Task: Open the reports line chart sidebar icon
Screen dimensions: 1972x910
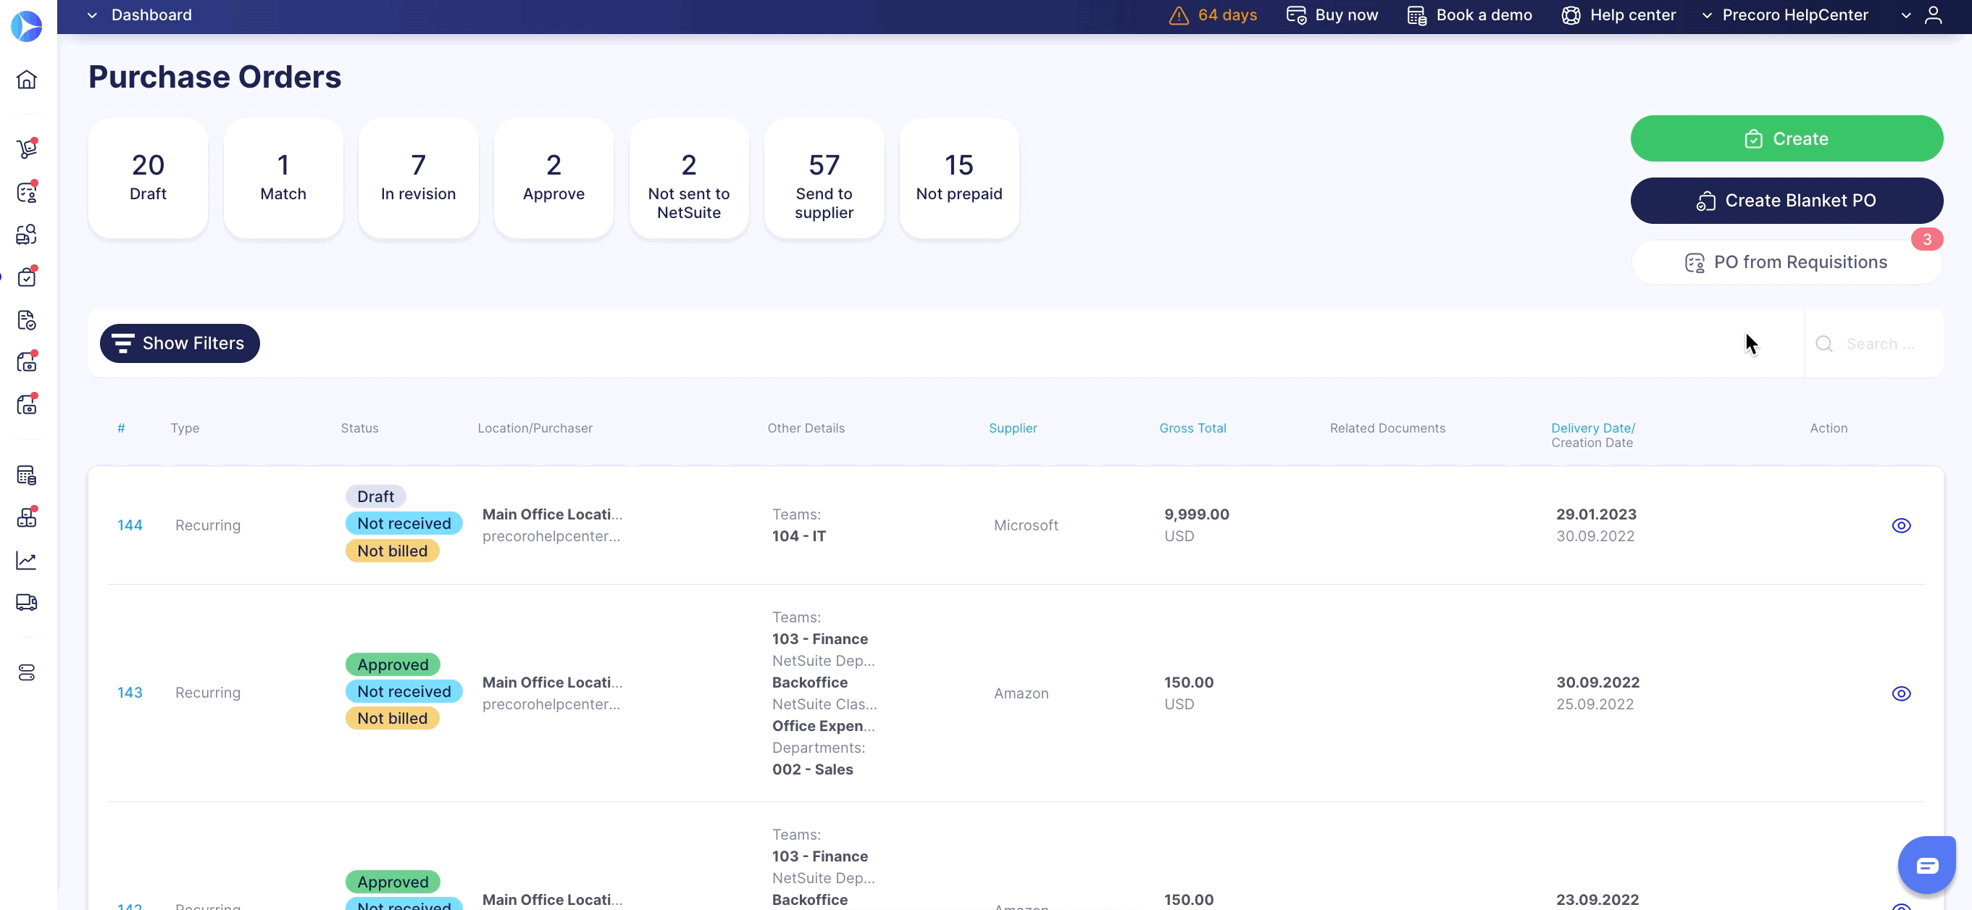Action: pyautogui.click(x=27, y=560)
